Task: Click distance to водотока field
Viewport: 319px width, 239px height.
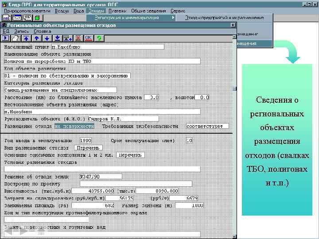Action: [202, 97]
